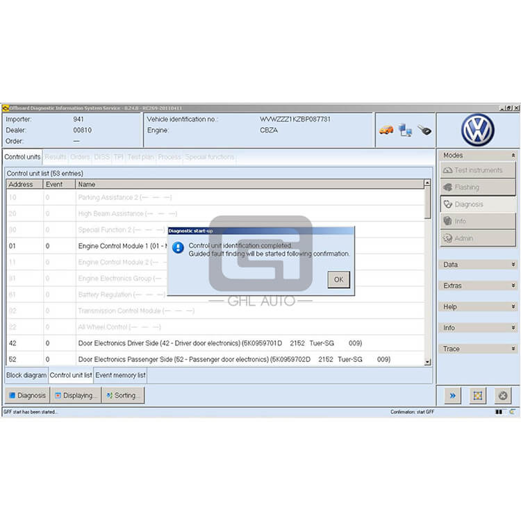
Task: Click Confirmation: start GFF status text
Action: tap(412, 412)
